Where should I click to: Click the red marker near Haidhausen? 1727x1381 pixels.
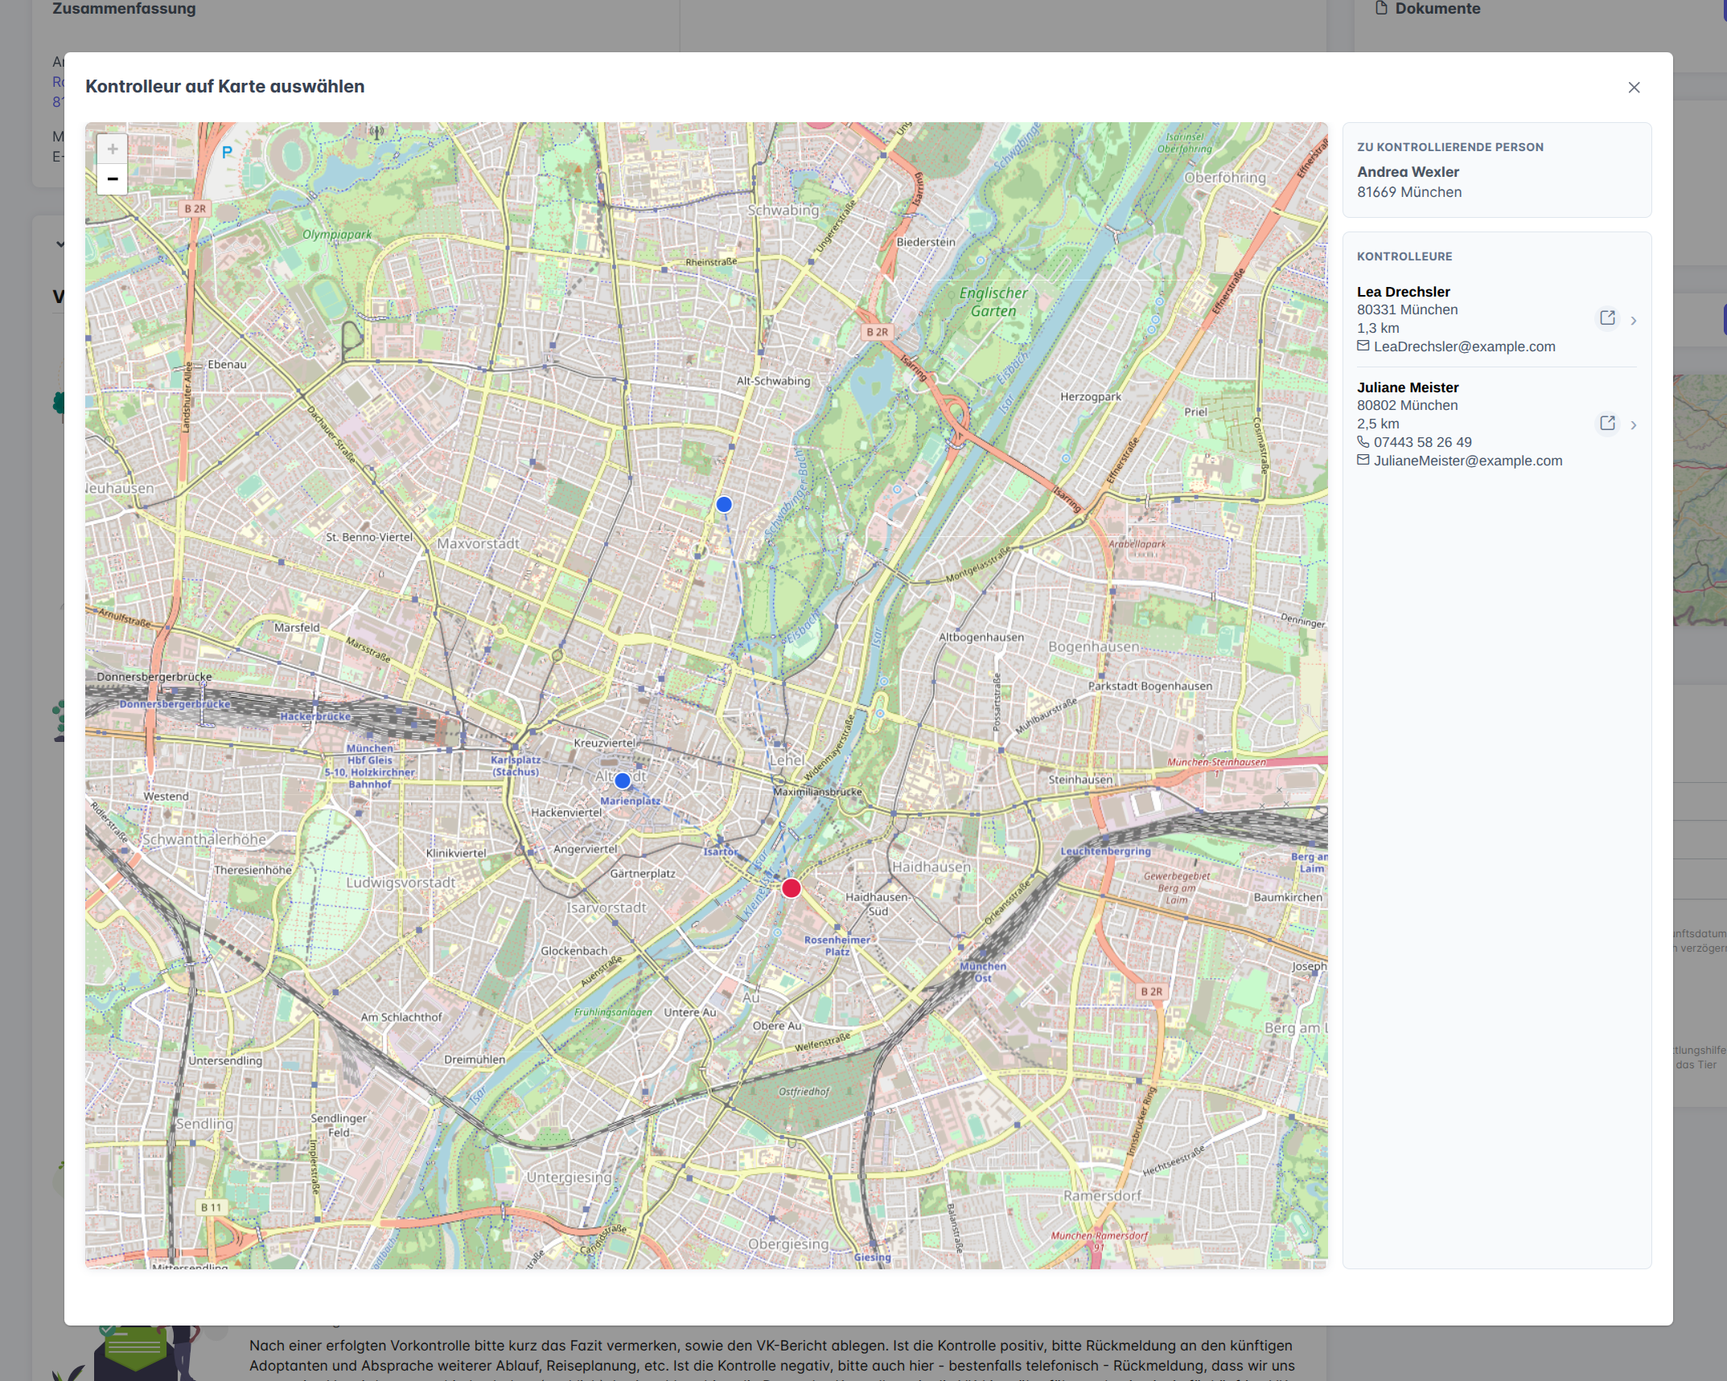(792, 888)
